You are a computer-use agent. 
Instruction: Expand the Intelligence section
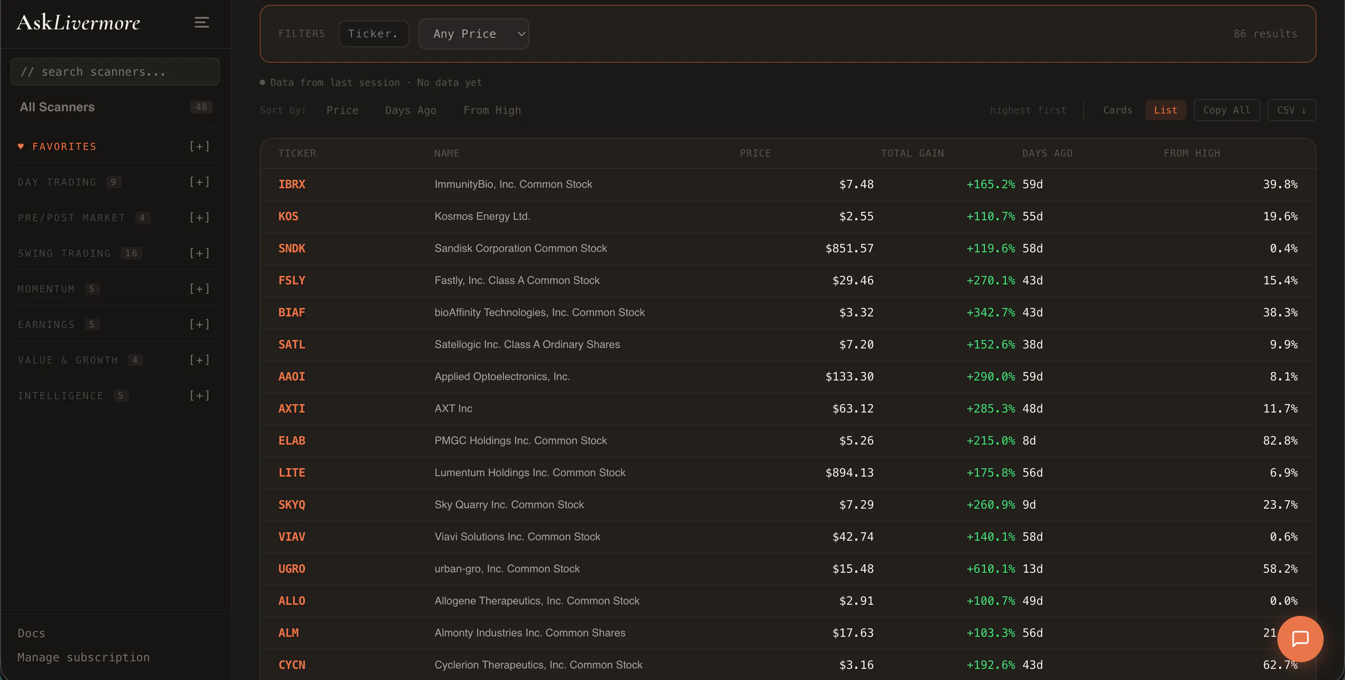199,395
